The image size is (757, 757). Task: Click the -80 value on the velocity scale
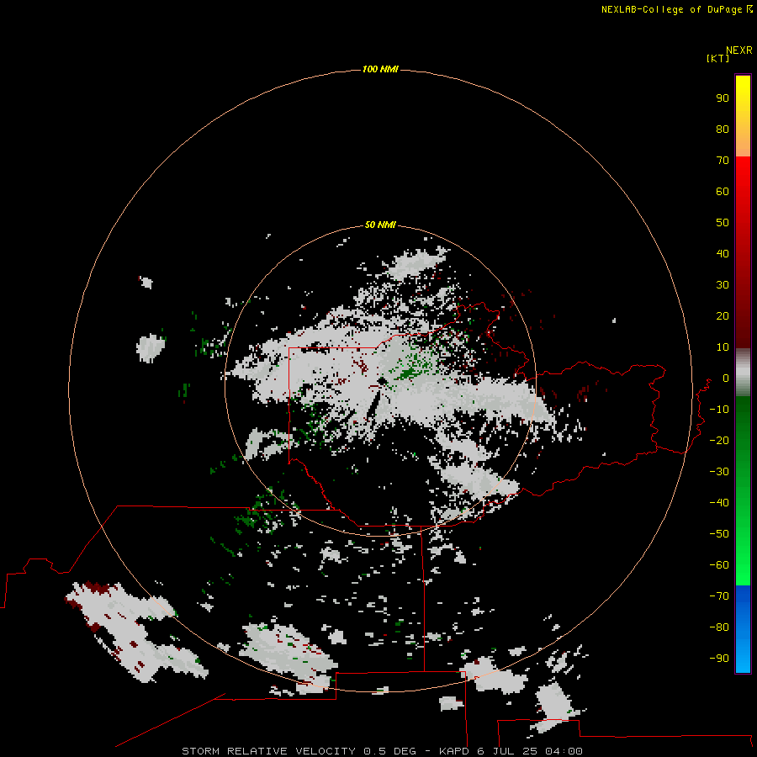[x=719, y=627]
